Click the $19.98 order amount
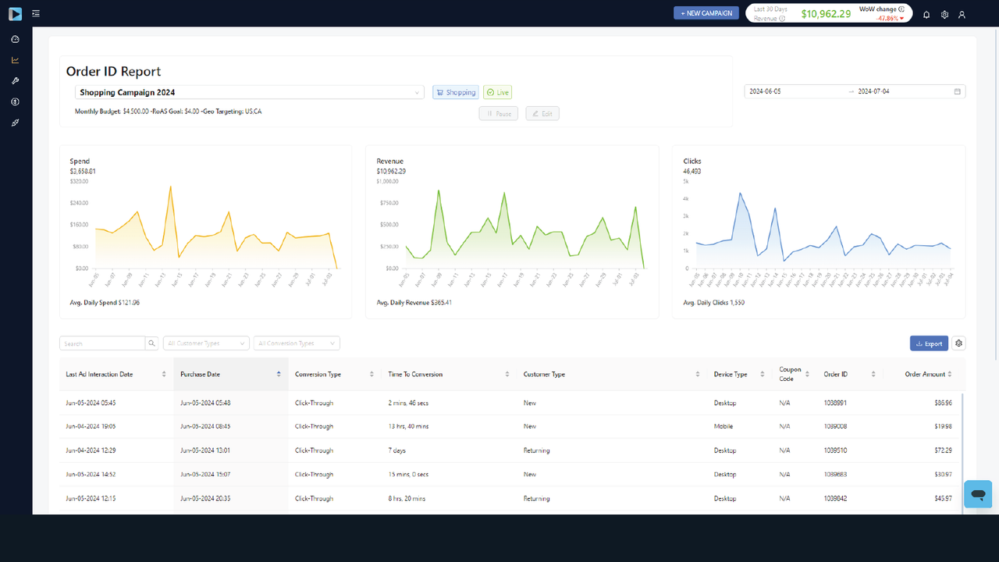 [943, 427]
